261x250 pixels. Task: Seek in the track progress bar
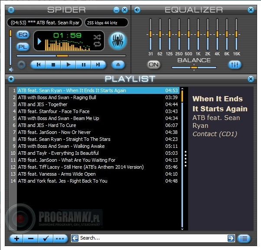[x=71, y=56]
